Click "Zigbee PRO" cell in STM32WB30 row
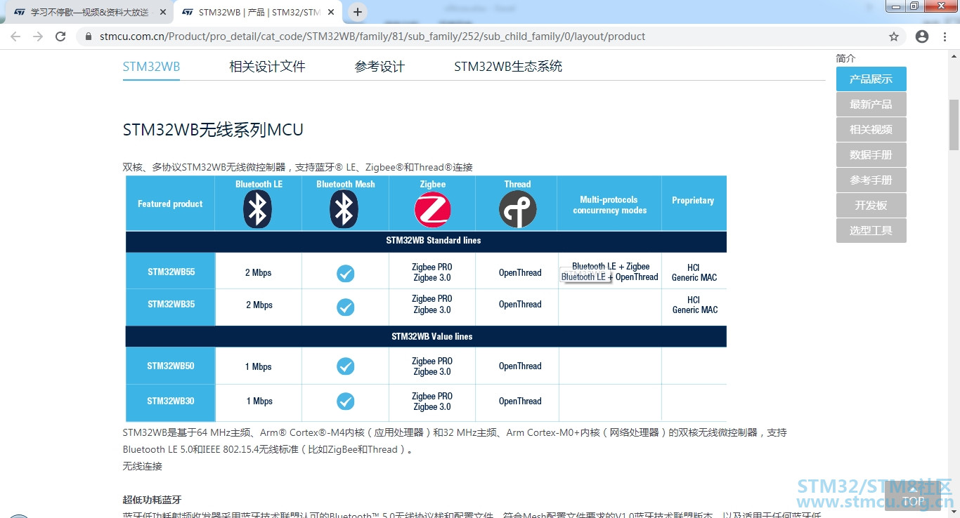The height and width of the screenshot is (518, 960). [432, 401]
